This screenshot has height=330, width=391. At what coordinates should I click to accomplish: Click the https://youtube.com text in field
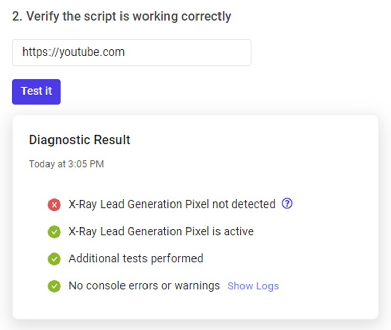tap(73, 52)
